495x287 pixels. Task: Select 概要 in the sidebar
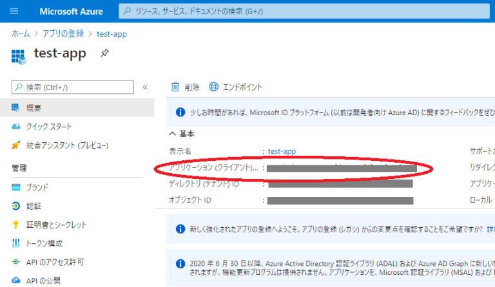77,107
